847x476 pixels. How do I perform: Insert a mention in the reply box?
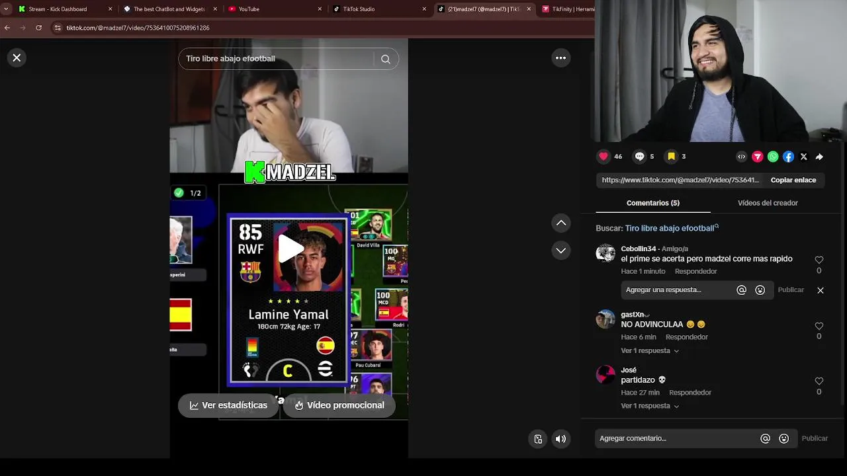click(741, 290)
